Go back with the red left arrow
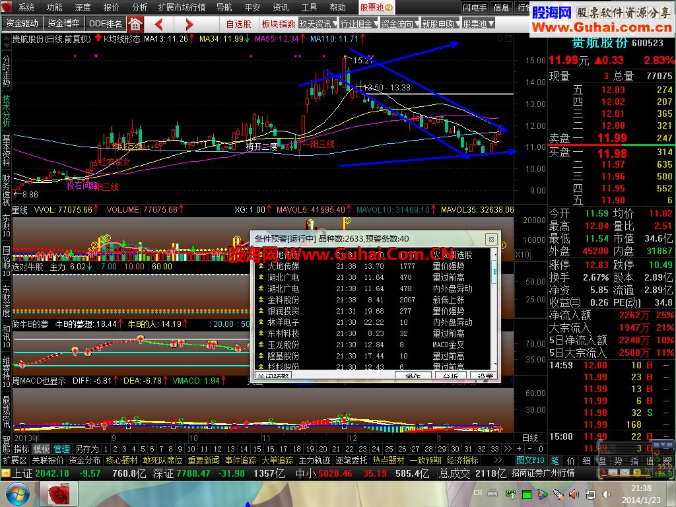The image size is (676, 507). coord(158,24)
